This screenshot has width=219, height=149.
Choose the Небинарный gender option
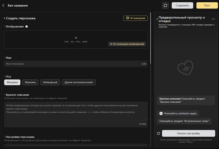(50, 82)
